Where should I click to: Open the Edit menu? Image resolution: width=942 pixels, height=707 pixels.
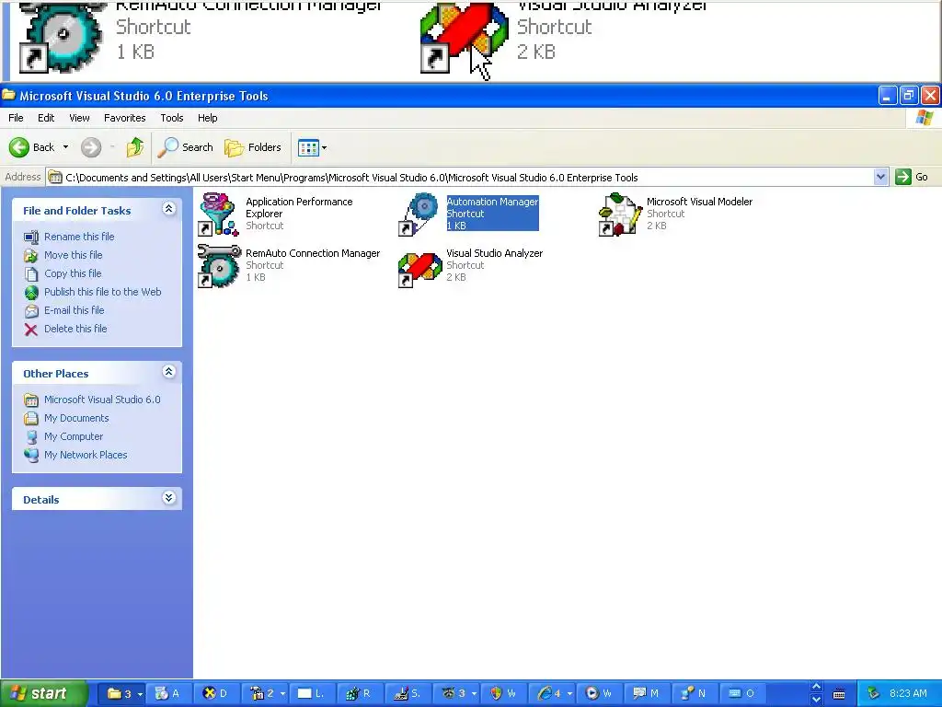[46, 118]
